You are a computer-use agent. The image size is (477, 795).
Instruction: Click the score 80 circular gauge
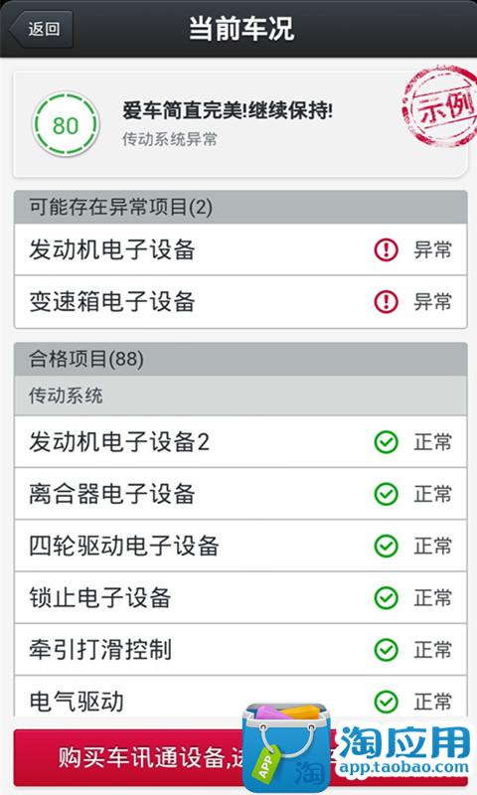(x=66, y=125)
